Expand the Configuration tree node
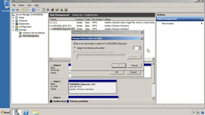The width and height of the screenshot is (205, 115). (x=13, y=27)
